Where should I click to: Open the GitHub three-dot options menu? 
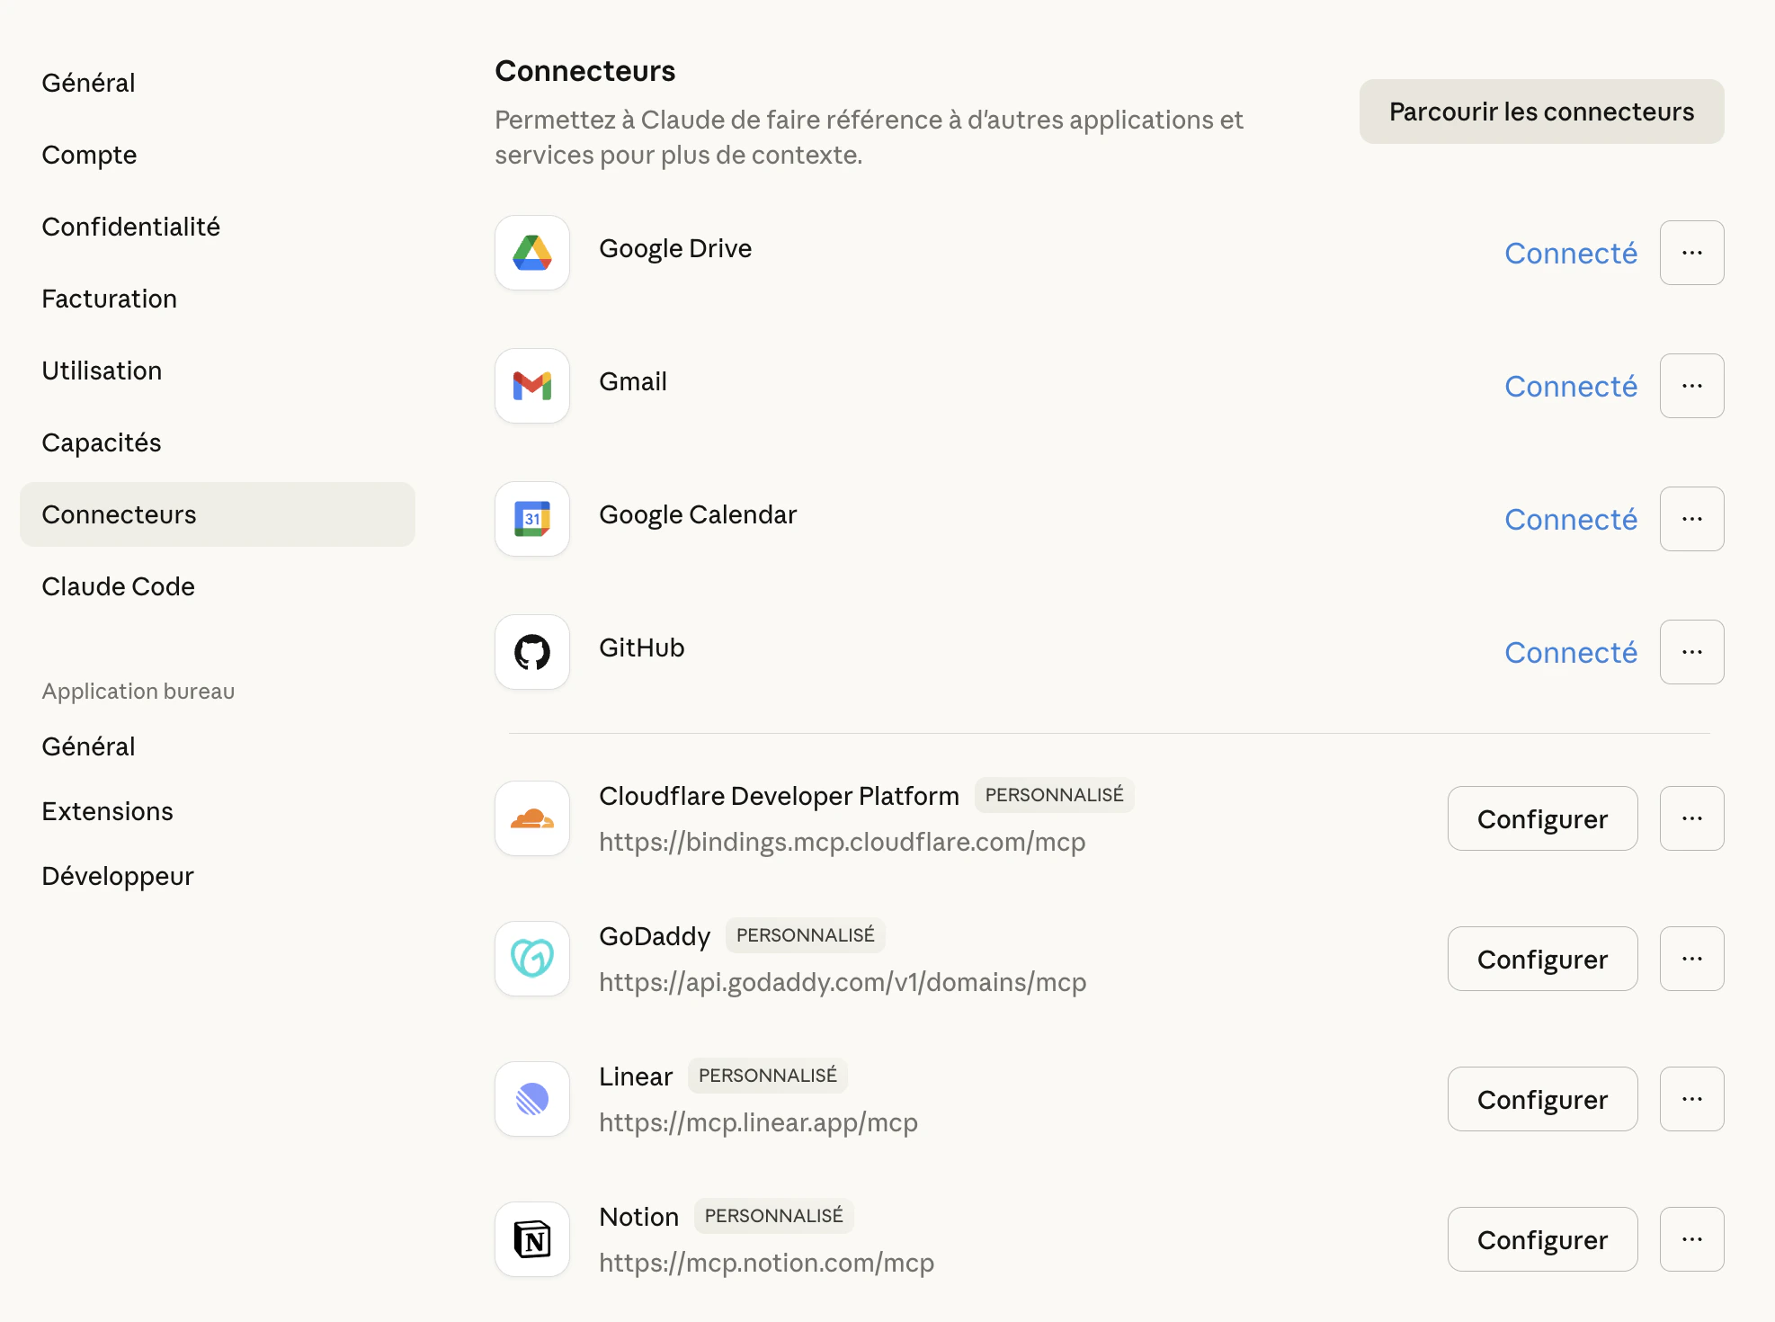[x=1691, y=652]
